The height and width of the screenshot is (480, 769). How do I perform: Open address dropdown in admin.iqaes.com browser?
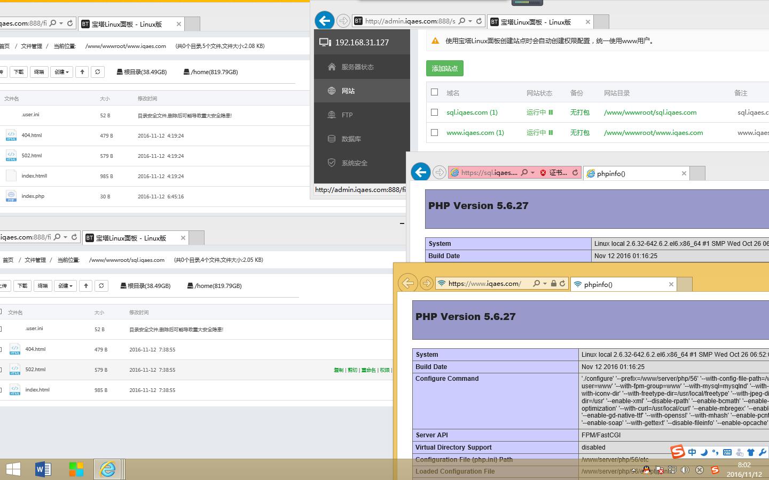point(470,21)
